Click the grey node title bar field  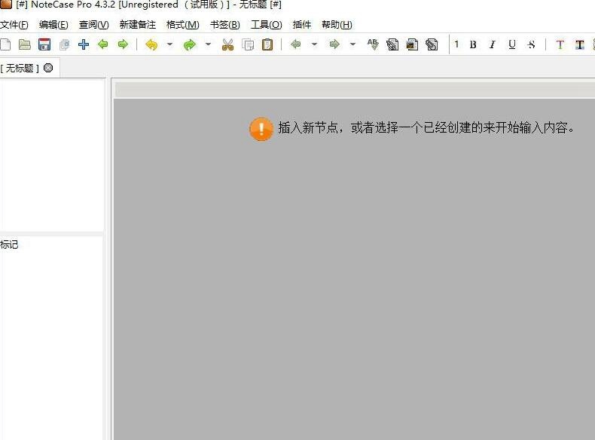tap(355, 90)
